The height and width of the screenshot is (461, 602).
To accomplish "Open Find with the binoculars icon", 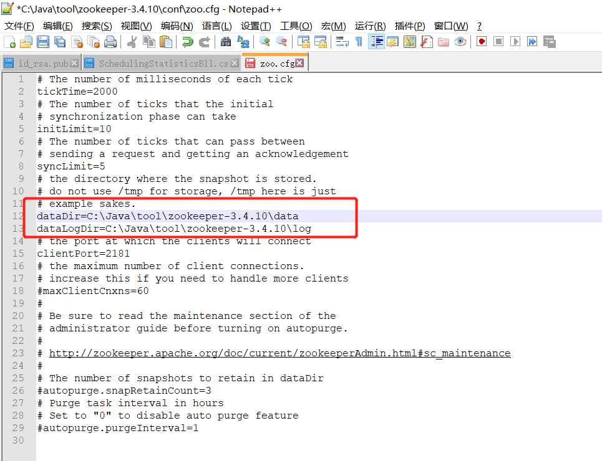I will pos(226,42).
